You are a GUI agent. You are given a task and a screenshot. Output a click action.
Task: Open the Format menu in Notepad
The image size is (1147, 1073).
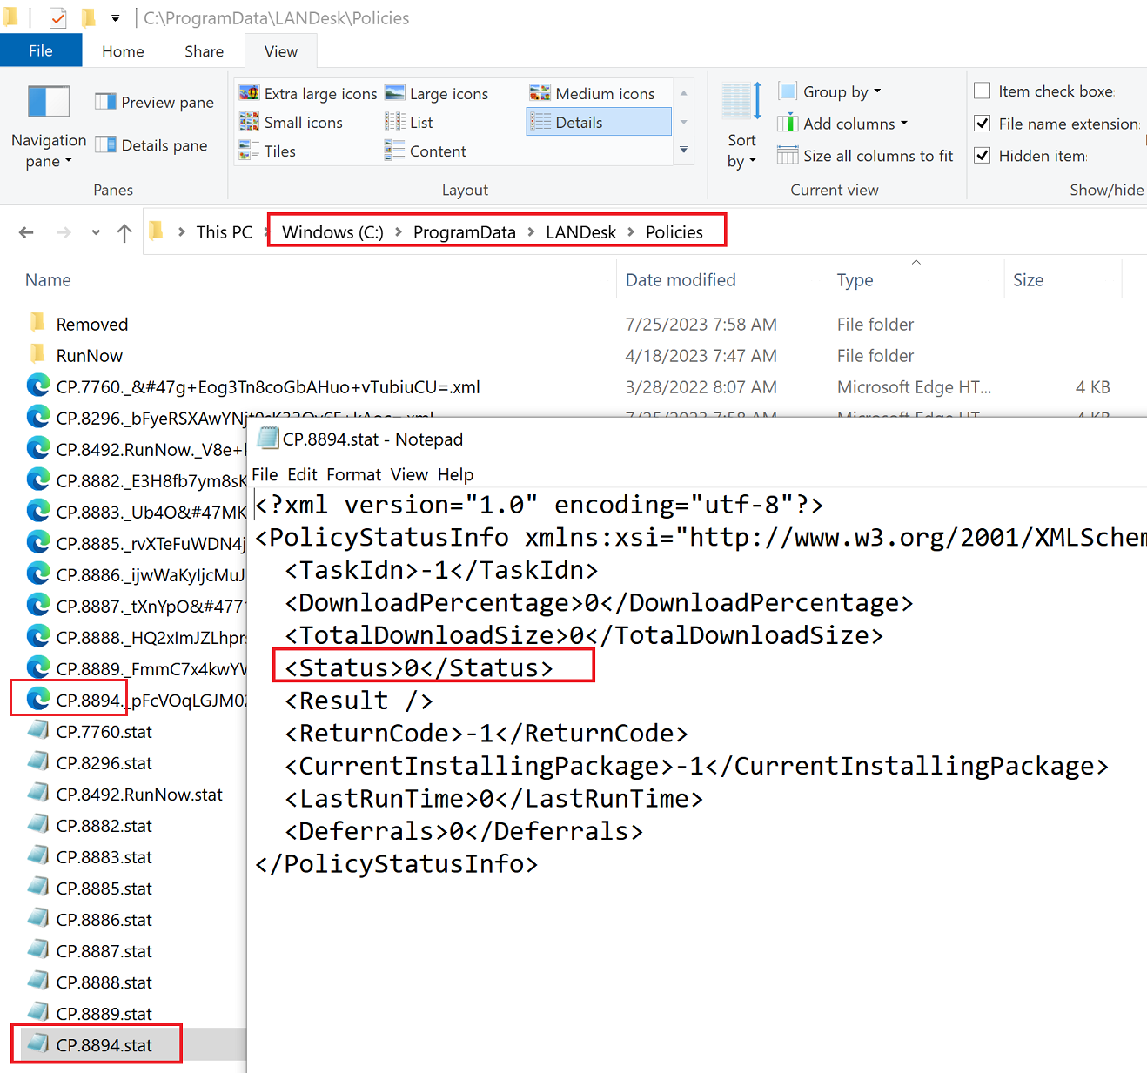(353, 474)
